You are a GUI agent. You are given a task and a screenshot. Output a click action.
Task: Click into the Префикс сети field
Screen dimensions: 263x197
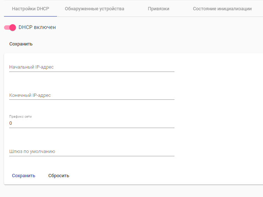[92, 123]
